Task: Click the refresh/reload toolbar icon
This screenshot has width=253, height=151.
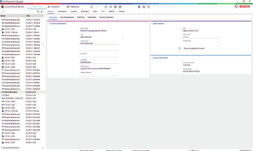Action: point(92,7)
